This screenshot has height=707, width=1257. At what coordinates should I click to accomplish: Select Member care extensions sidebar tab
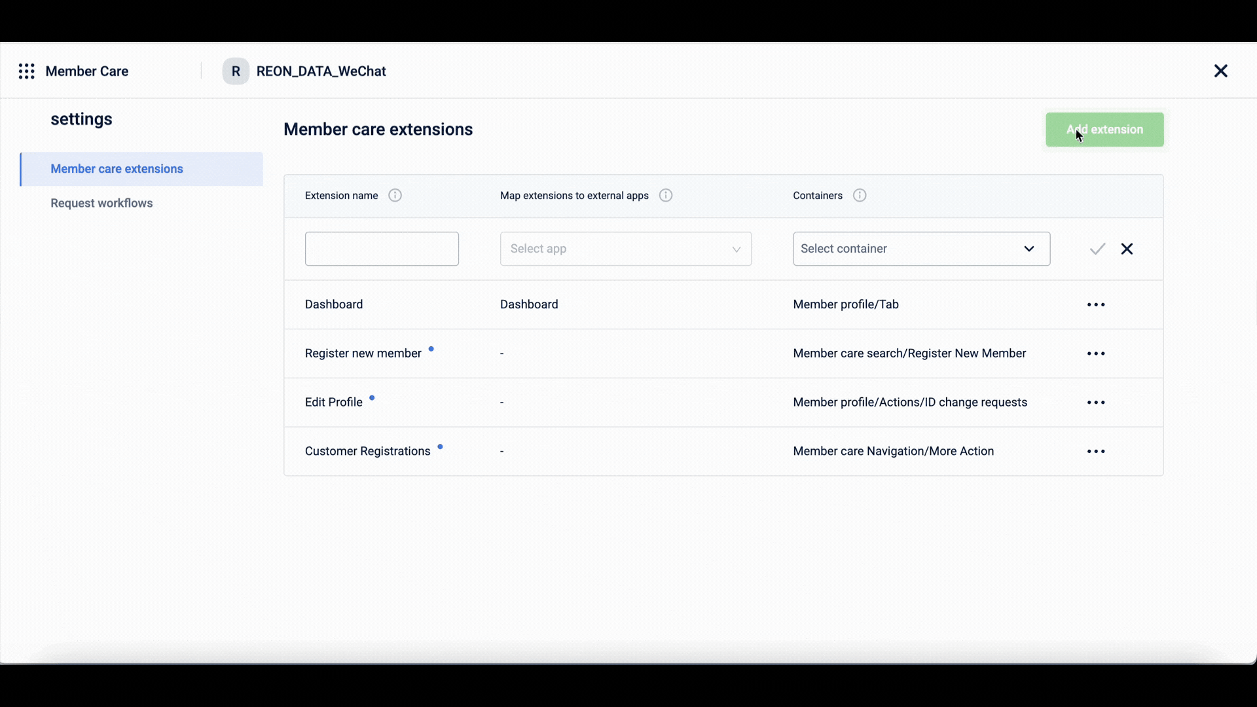pos(117,169)
